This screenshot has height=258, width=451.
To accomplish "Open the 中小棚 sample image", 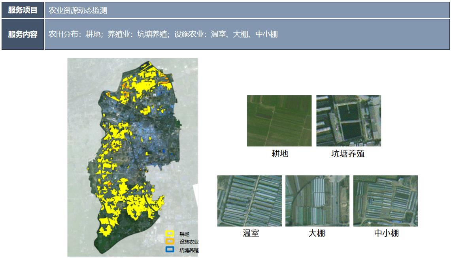I will pyautogui.click(x=385, y=201).
